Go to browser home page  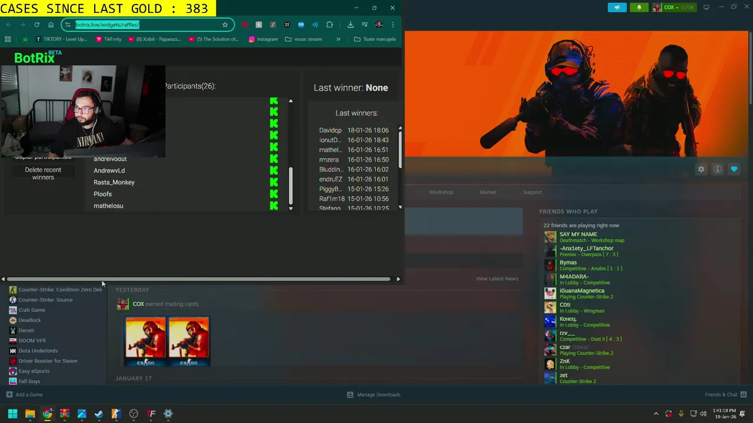pos(51,25)
